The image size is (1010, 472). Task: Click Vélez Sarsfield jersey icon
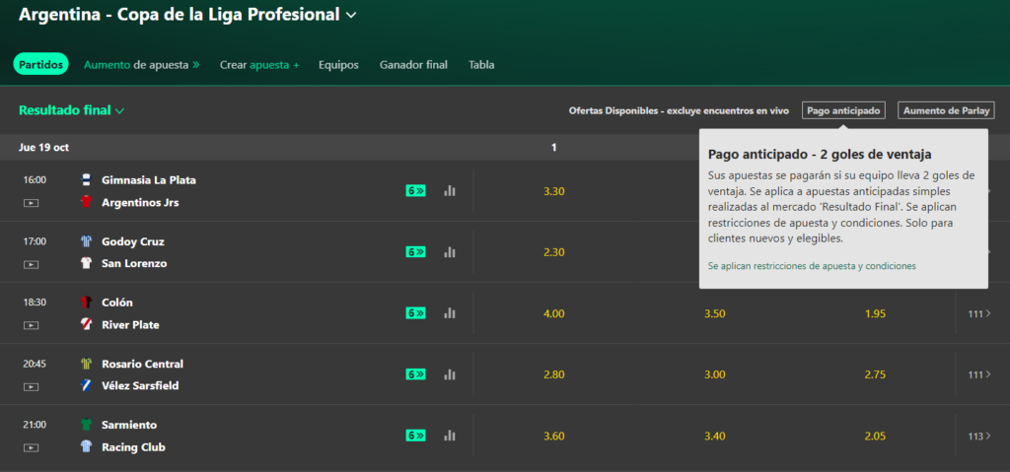click(87, 385)
